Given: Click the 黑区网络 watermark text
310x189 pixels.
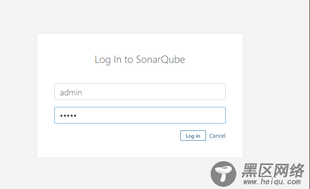Looking at the screenshot, I should coord(273,170).
